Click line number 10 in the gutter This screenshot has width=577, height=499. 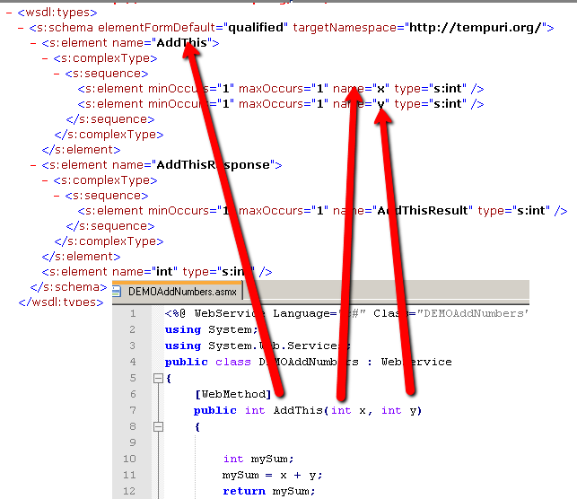coord(130,459)
